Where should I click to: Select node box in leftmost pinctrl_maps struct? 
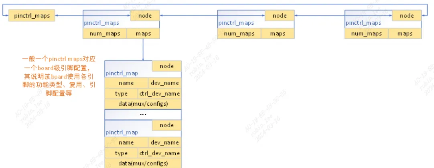pos(145,16)
